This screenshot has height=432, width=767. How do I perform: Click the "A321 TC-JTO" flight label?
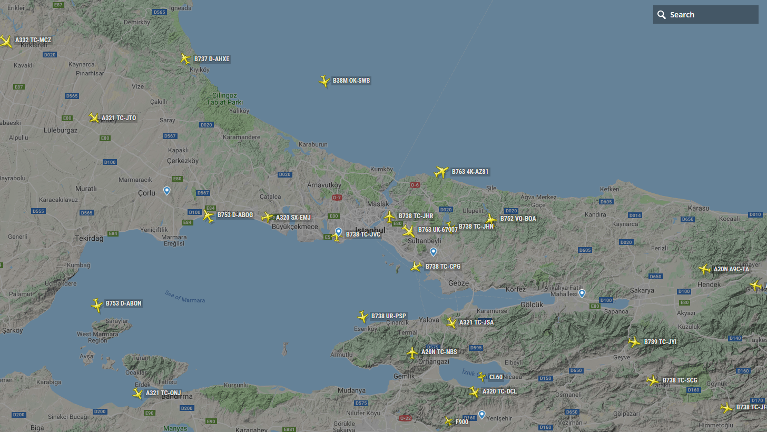tap(119, 118)
